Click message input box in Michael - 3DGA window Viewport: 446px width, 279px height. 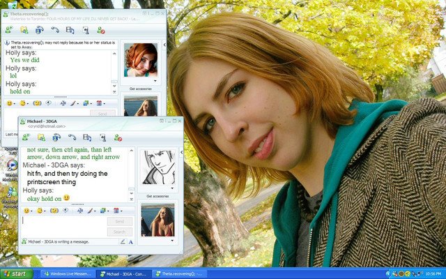63,227
